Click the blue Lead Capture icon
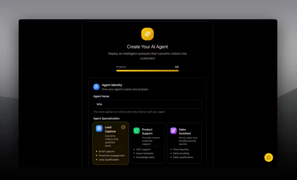 tap(99, 128)
